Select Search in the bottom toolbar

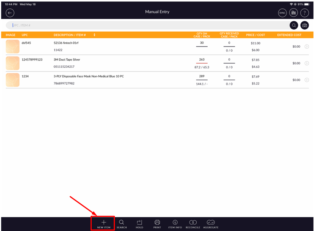tap(122, 224)
